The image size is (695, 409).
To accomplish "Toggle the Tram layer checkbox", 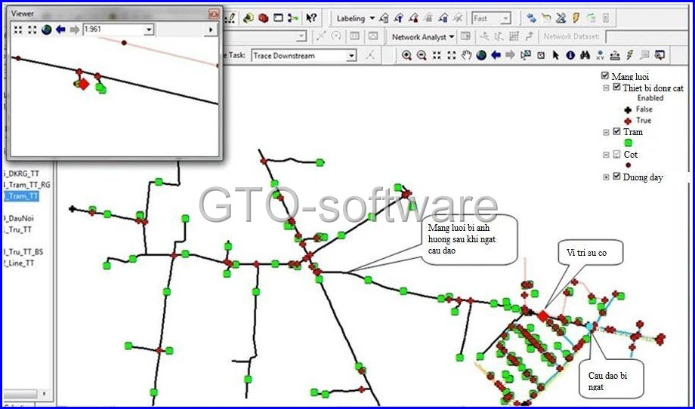I will [x=616, y=131].
